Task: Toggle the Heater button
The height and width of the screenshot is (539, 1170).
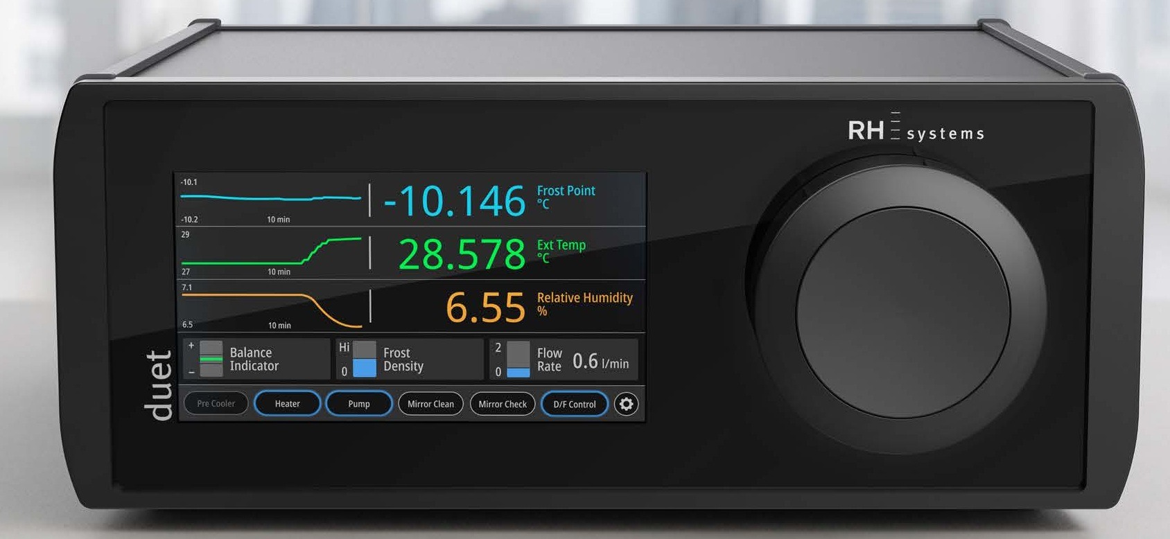Action: (287, 404)
